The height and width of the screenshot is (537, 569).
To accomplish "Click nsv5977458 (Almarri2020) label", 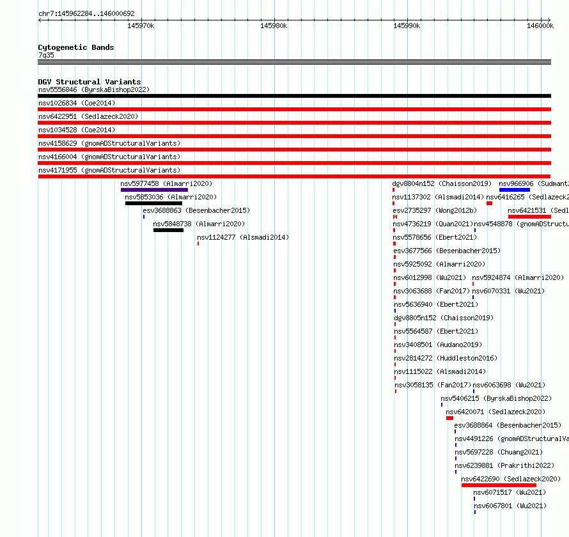I will click(x=166, y=183).
